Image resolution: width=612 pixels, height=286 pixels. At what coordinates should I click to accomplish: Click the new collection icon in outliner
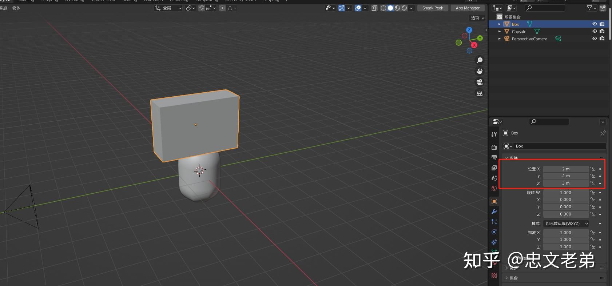coord(603,8)
